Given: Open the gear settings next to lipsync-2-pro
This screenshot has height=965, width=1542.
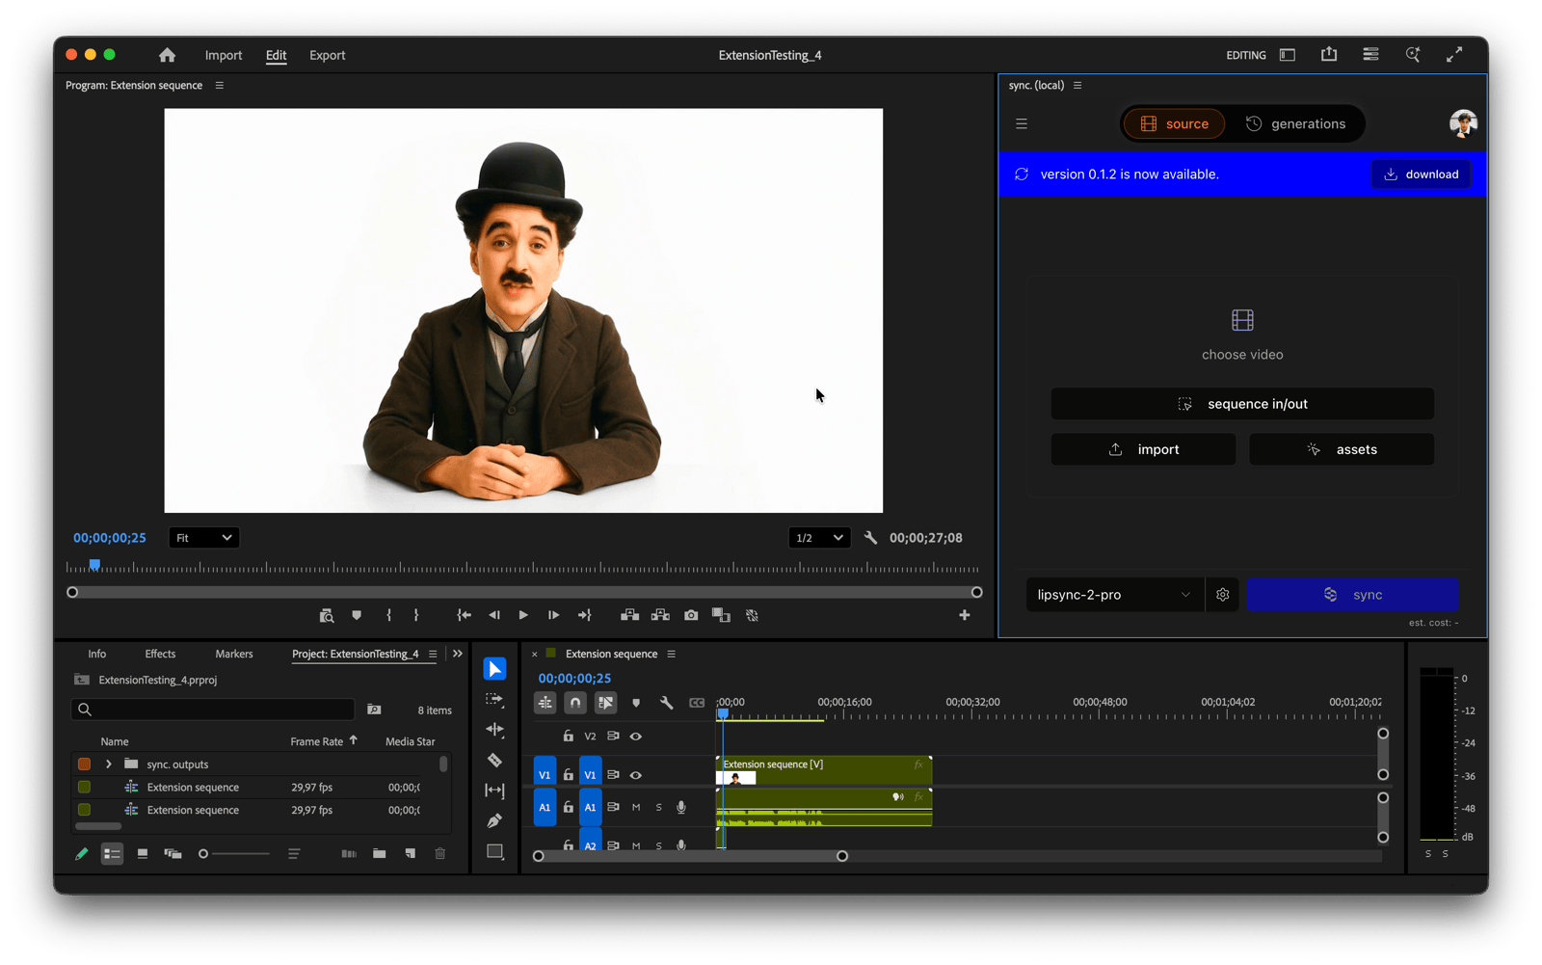Looking at the screenshot, I should pos(1223,595).
